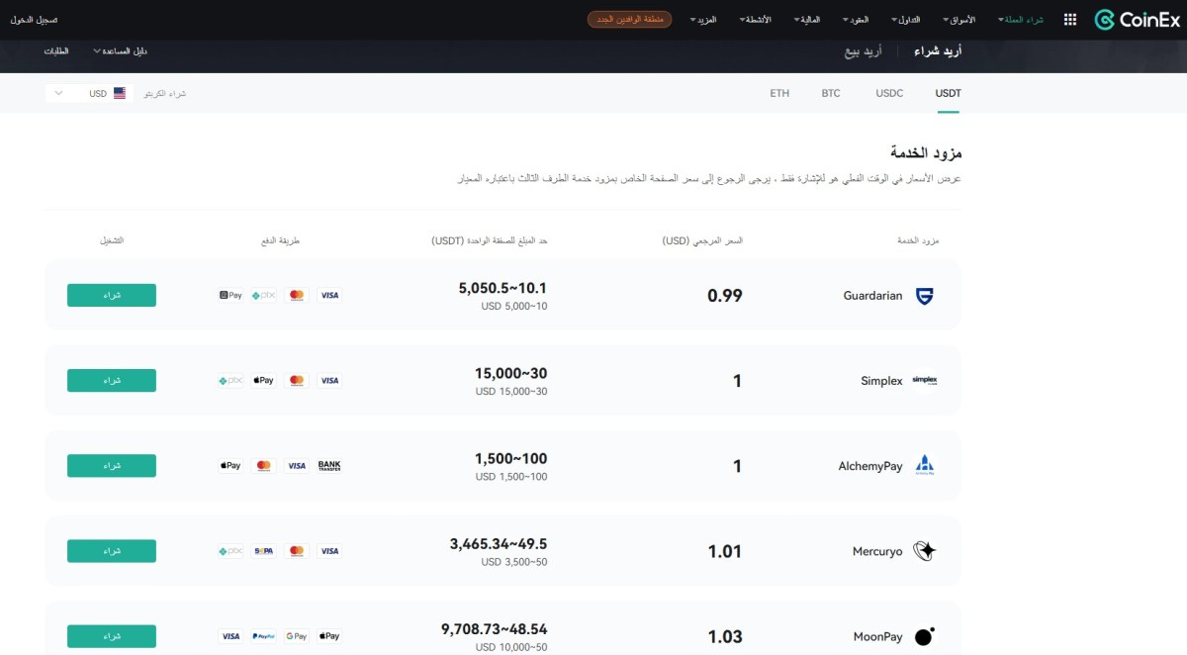The height and width of the screenshot is (655, 1187).
Task: Click Visa icon in AlchemyPay row
Action: pyautogui.click(x=296, y=466)
